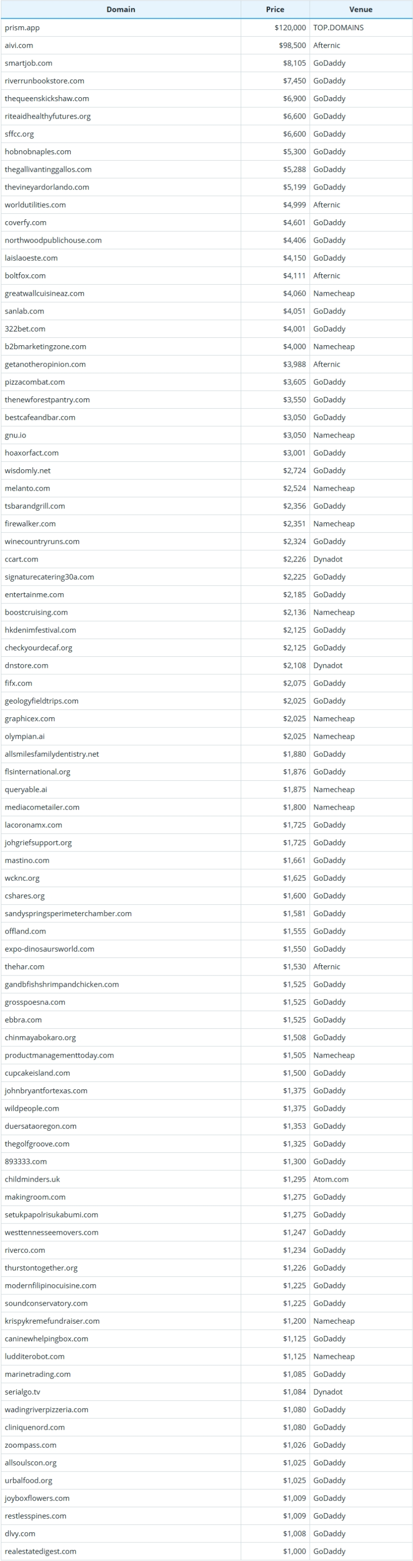Click the TOP.DOMAINS venue cell
Screen dimensions: 413x1561
[x=338, y=28]
